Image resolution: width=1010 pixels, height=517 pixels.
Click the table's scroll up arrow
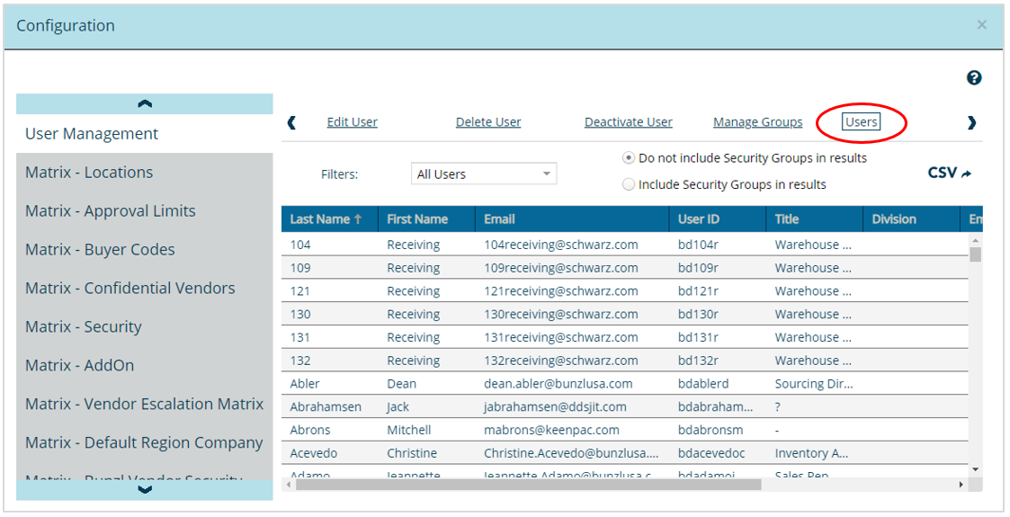pos(975,240)
